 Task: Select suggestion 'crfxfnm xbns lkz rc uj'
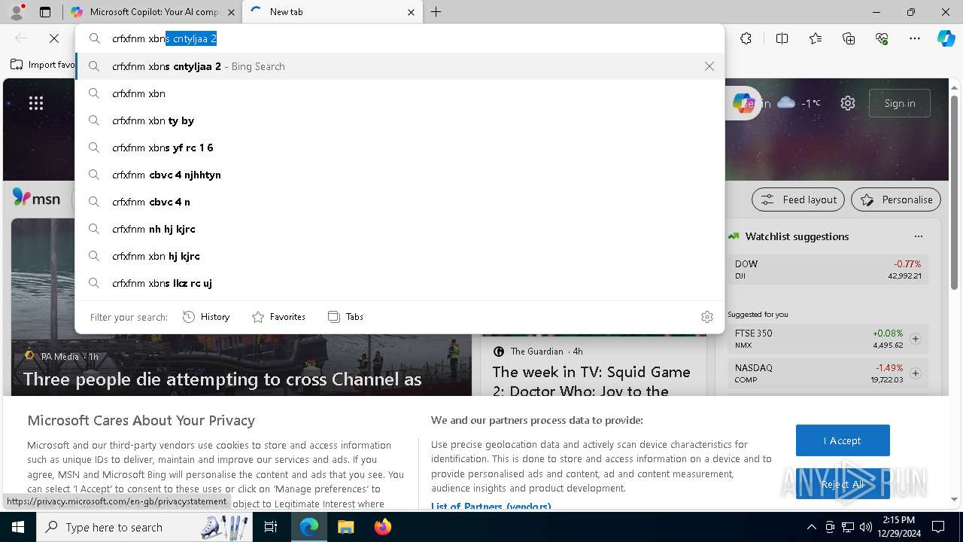[x=399, y=283]
